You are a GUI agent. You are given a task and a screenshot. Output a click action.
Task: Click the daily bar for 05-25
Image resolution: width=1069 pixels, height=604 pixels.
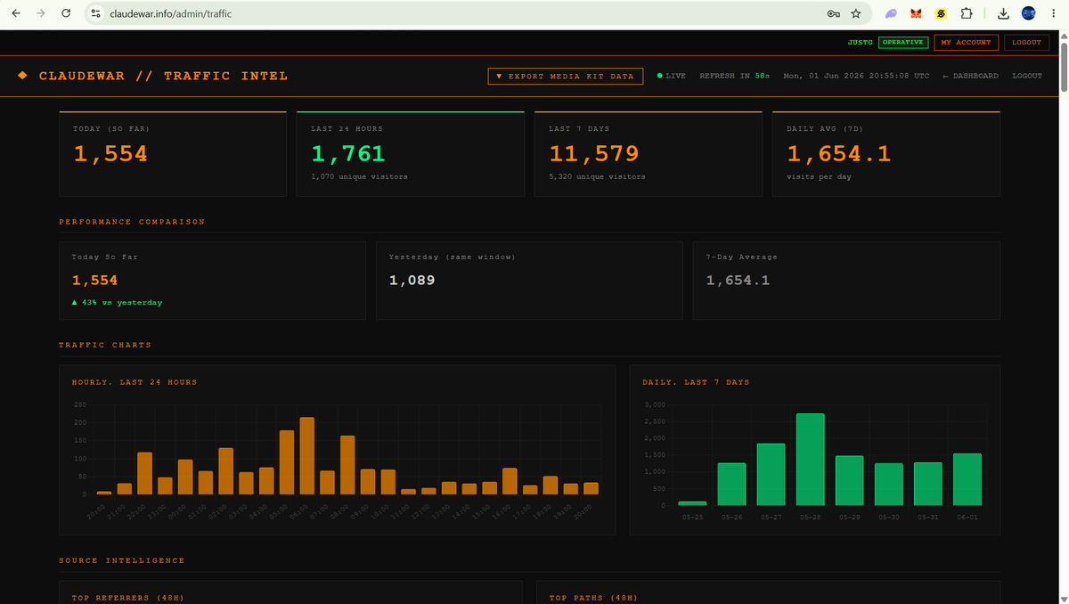692,503
